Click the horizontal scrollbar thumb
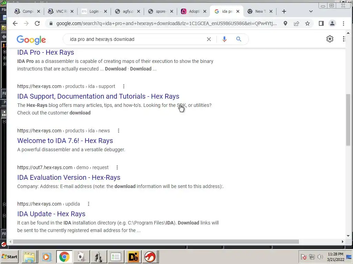 tap(156, 242)
